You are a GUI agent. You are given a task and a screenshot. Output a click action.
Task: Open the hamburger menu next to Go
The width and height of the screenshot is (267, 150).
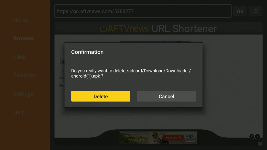[x=256, y=11]
